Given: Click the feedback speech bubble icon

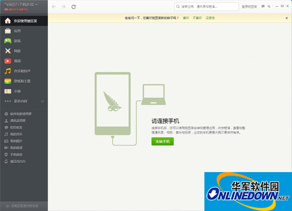Looking at the screenshot, I should point(263,6).
